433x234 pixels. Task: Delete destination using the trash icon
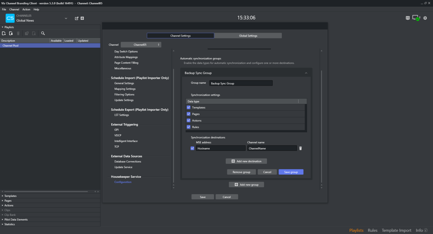(x=301, y=148)
